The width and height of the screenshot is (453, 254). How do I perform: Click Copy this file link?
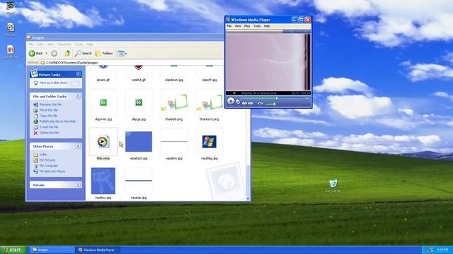click(48, 116)
